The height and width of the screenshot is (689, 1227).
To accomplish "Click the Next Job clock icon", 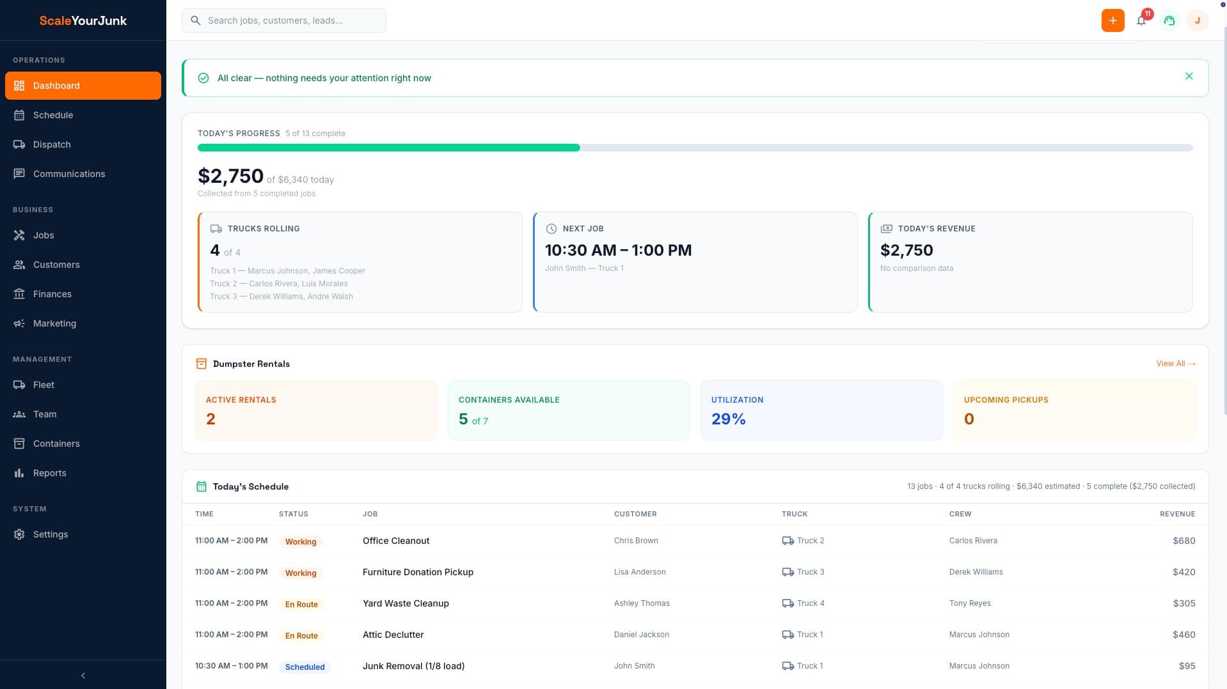I will click(551, 229).
